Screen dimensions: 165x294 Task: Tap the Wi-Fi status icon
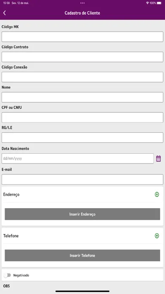[x=147, y=3]
